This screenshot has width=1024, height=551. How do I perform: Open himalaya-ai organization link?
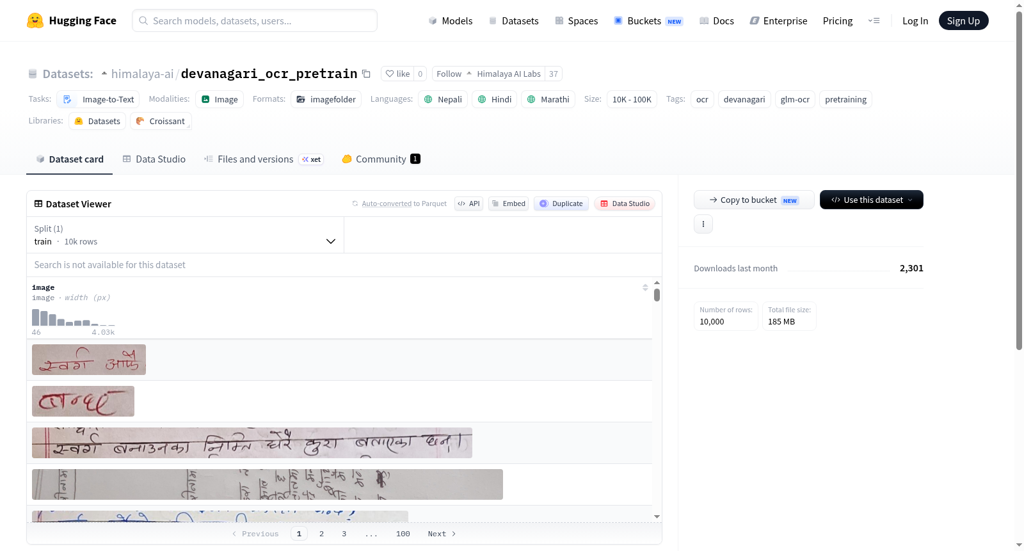tap(142, 74)
